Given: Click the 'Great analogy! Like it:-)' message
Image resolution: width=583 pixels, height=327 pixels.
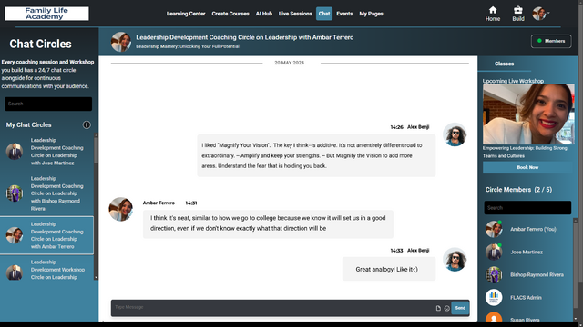Looking at the screenshot, I should click(x=389, y=269).
